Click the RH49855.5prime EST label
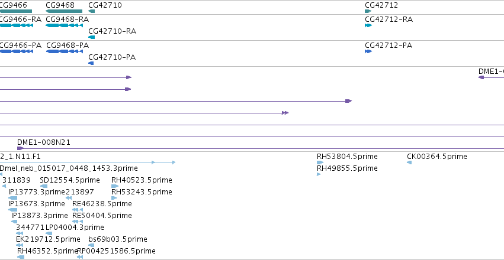This screenshot has height=260, width=504. [x=347, y=168]
